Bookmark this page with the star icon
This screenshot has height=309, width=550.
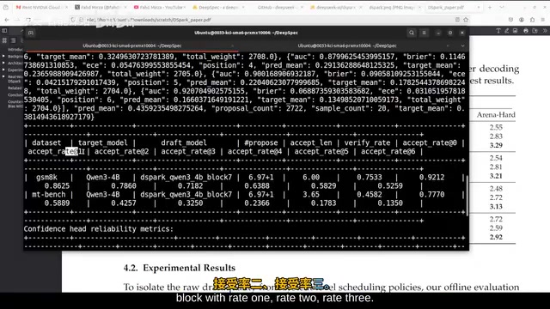[x=466, y=20]
